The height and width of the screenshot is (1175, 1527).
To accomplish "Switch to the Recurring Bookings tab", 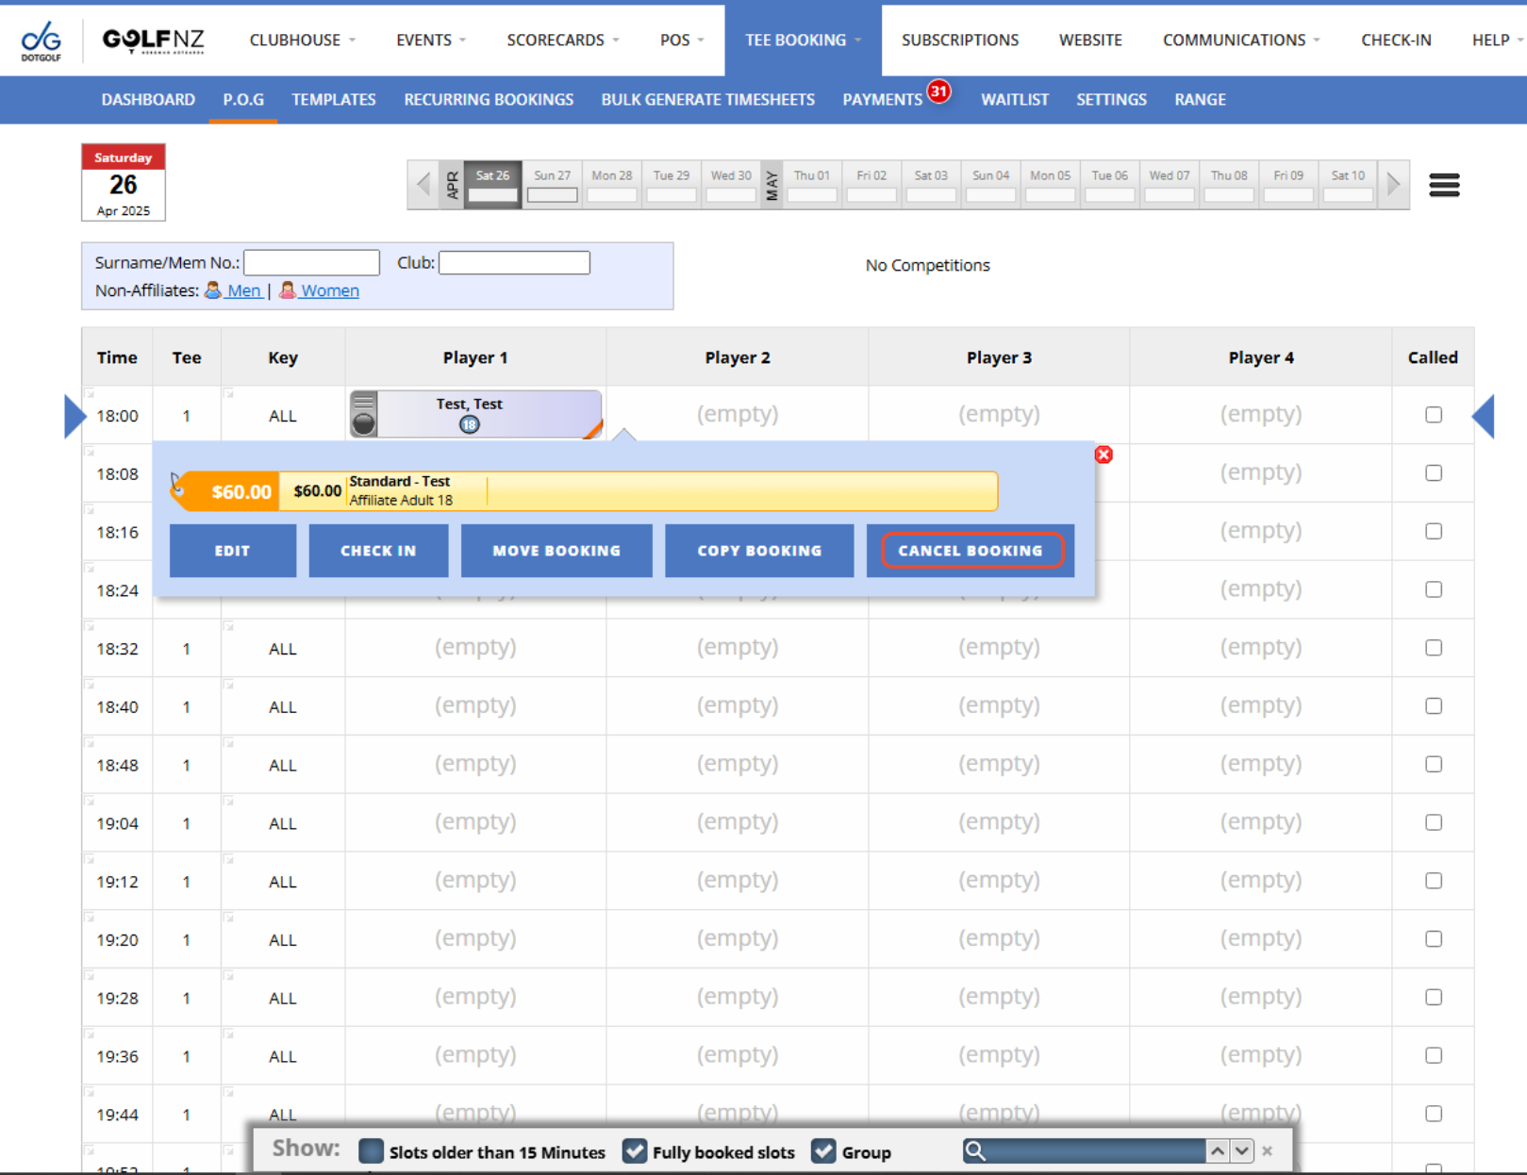I will 489,100.
